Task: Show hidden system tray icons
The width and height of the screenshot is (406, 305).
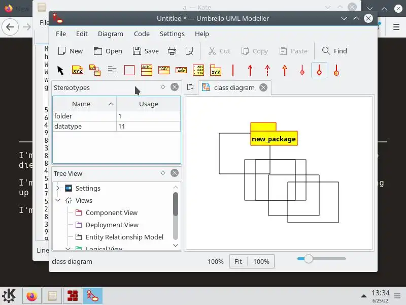Action: [x=364, y=296]
